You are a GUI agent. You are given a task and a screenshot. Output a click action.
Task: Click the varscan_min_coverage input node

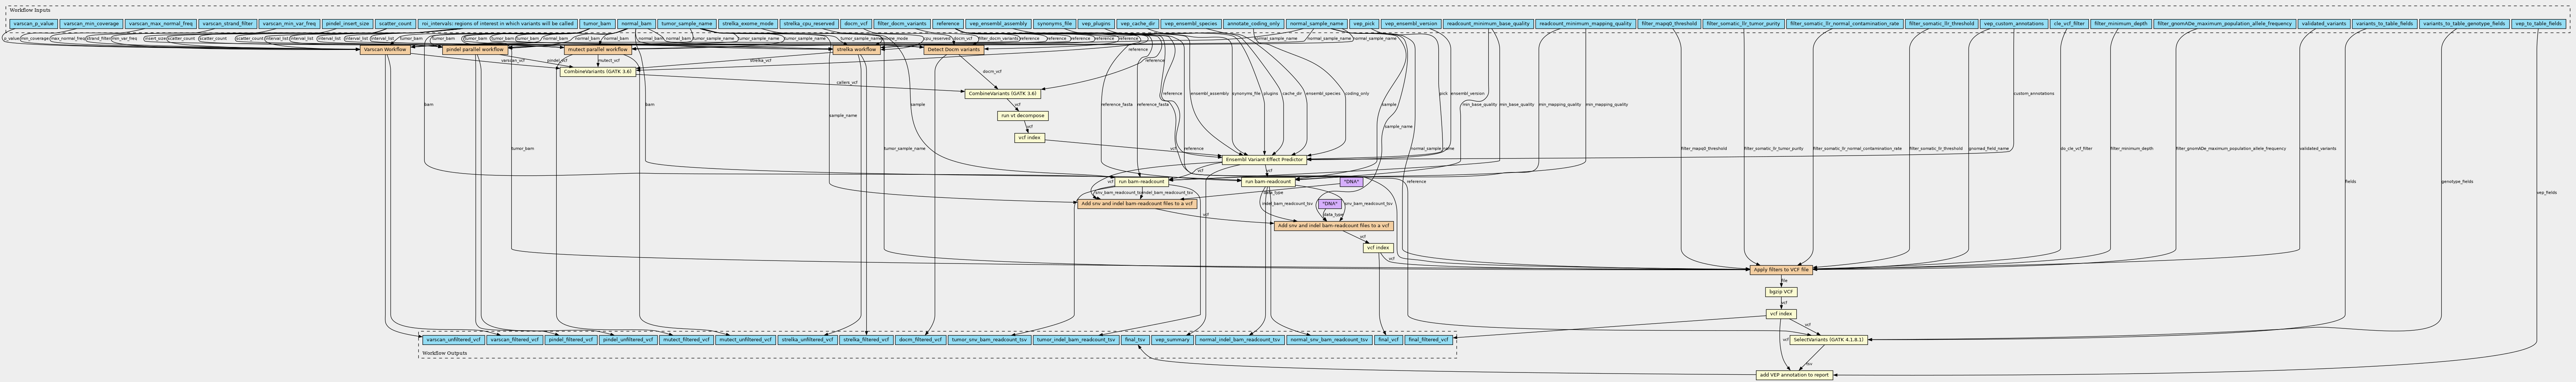91,23
